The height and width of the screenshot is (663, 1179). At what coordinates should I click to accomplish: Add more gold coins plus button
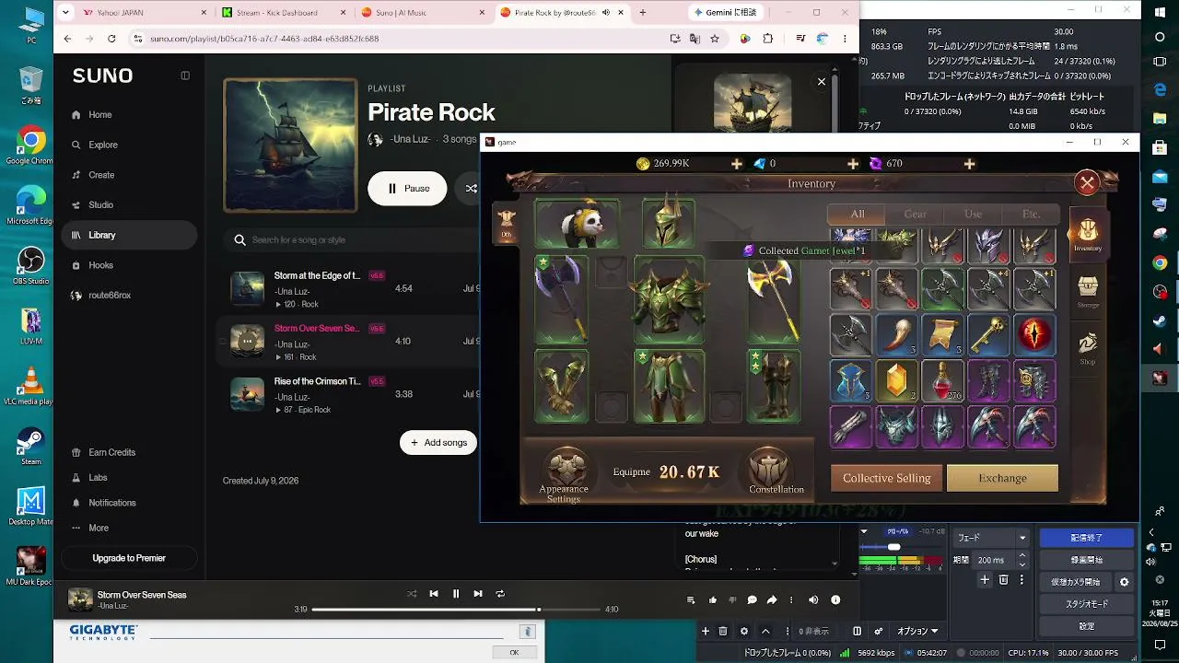[x=736, y=164]
